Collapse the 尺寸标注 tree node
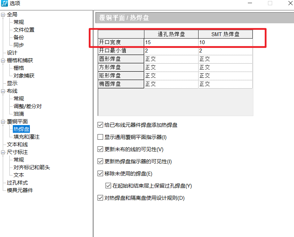 (3, 152)
